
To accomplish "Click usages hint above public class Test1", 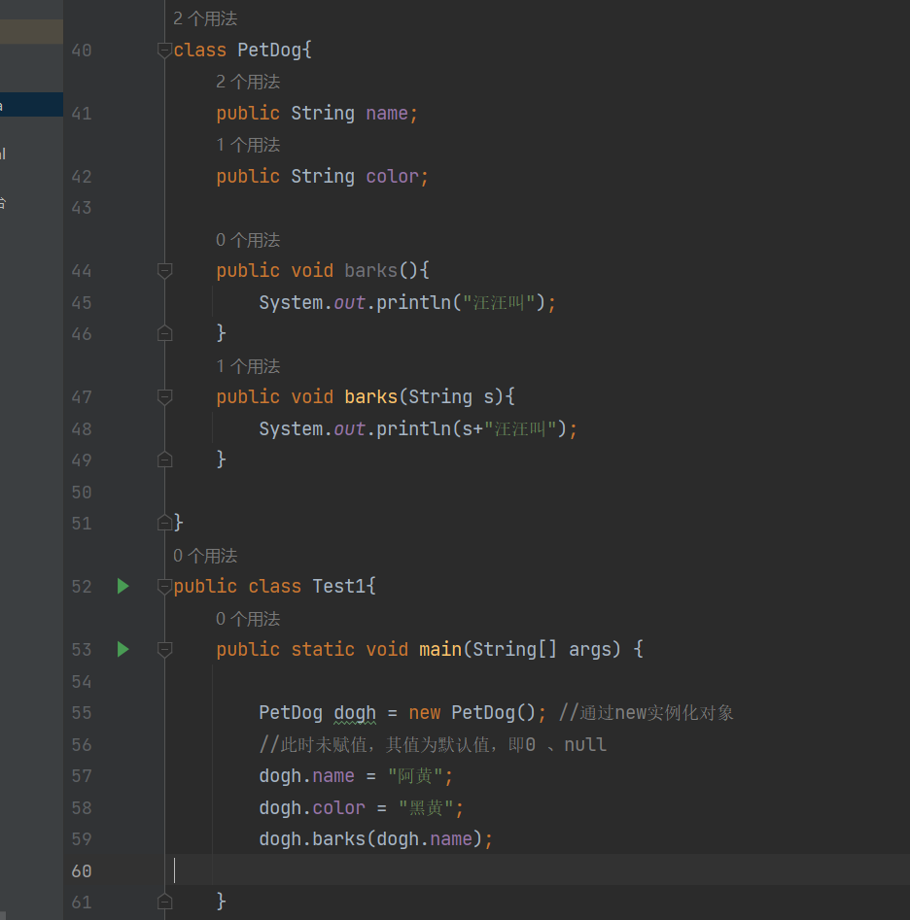I will tap(204, 556).
